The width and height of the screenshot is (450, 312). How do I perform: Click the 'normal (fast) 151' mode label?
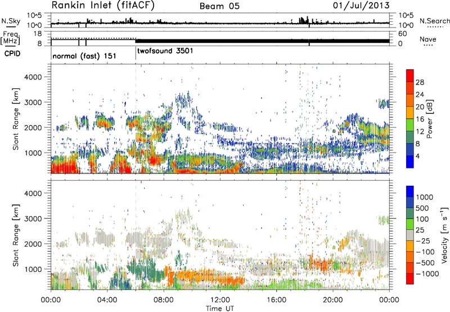[x=84, y=56]
